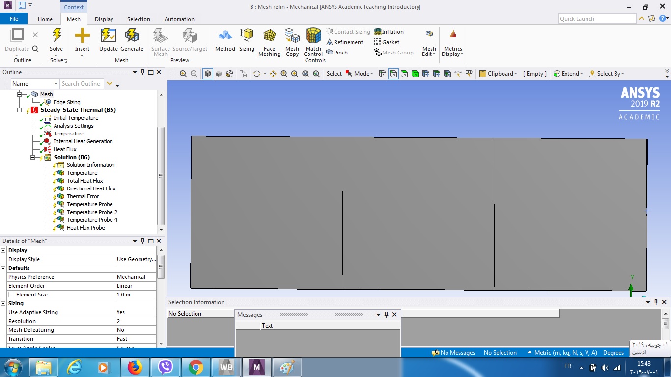Viewport: 671px width, 377px height.
Task: Open the Windows Start menu
Action: [12, 367]
